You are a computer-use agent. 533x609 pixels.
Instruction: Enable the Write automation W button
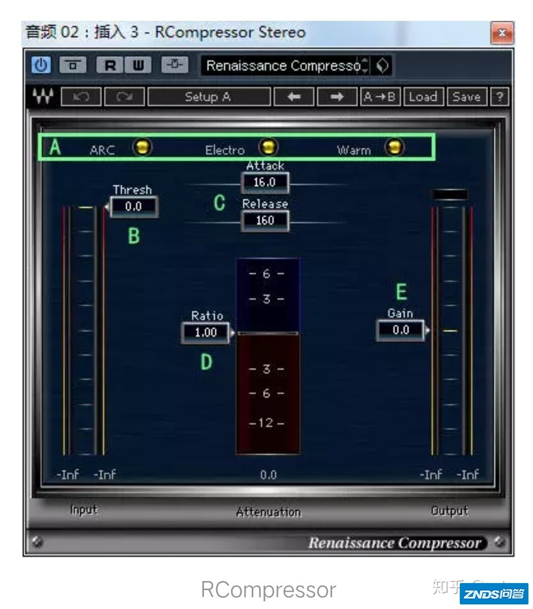[x=138, y=65]
